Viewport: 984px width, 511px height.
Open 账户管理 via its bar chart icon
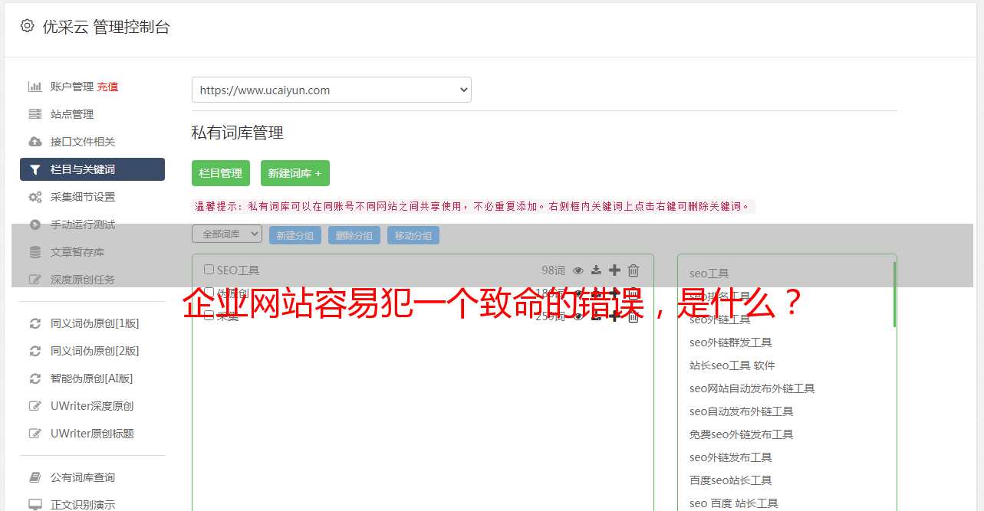point(35,87)
